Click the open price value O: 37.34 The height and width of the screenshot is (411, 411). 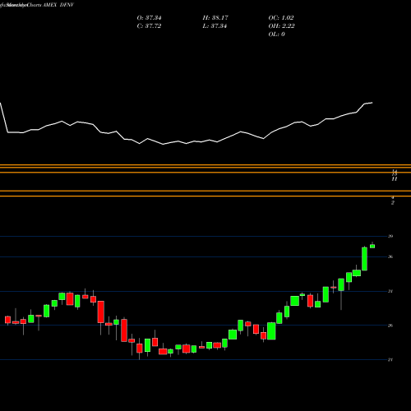tap(149, 18)
